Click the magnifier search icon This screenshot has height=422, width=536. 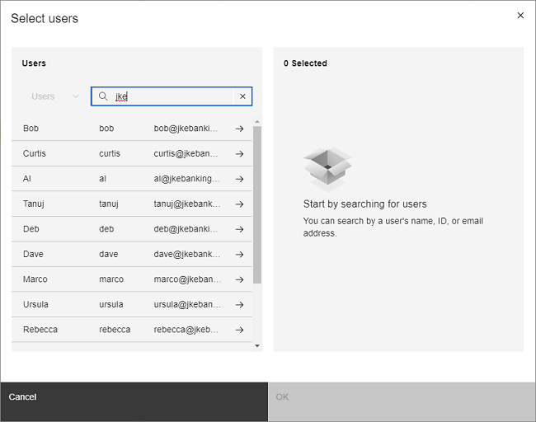click(x=103, y=96)
